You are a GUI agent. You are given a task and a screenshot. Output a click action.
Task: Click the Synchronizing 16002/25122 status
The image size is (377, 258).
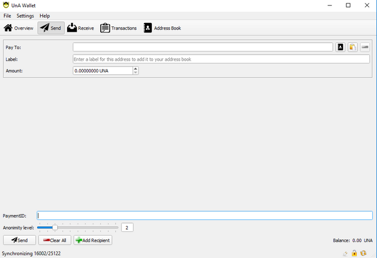(x=31, y=253)
